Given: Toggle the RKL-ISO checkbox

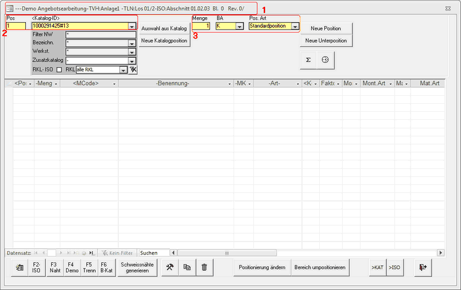Looking at the screenshot, I should 59,70.
